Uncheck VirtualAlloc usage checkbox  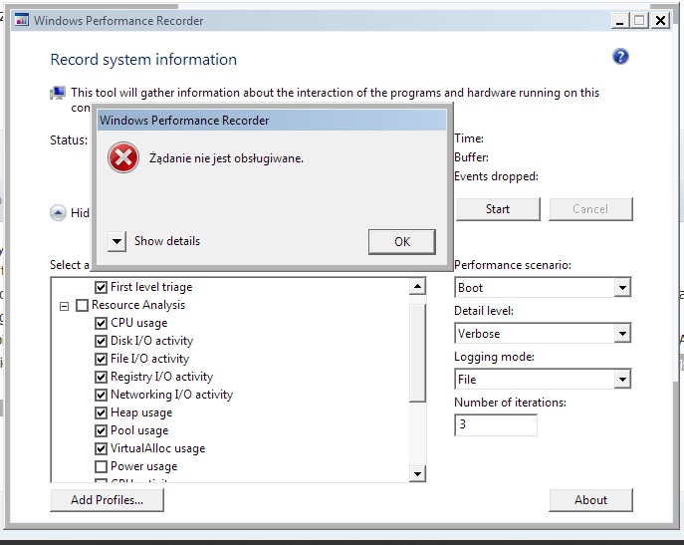tap(101, 448)
